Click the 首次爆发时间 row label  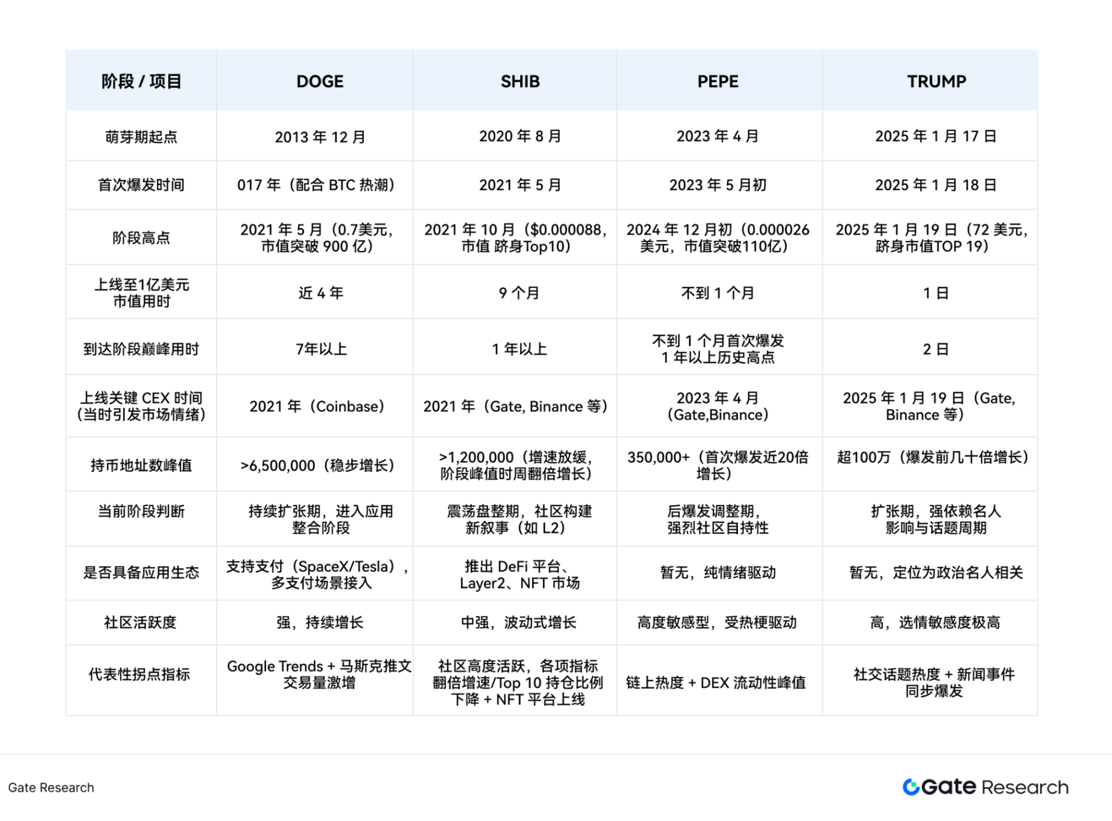click(x=141, y=185)
